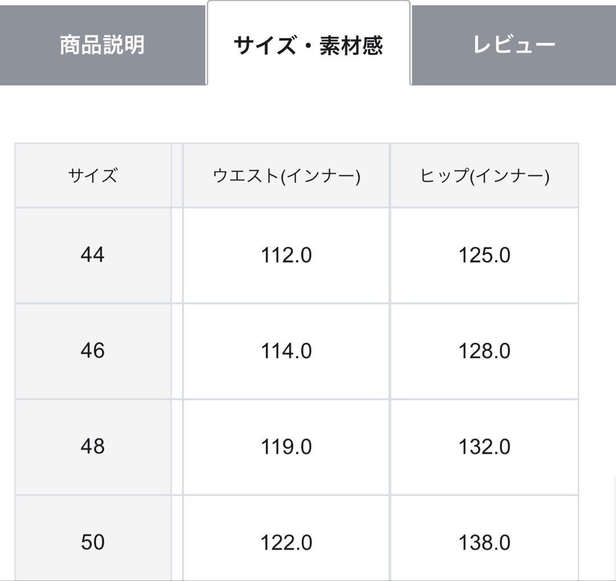Click the hip value 128.0 cell
Viewport: 616px width, 581px height.
pyautogui.click(x=484, y=351)
